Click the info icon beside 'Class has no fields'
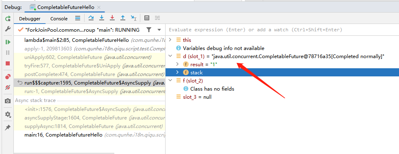The width and height of the screenshot is (399, 154). (186, 89)
